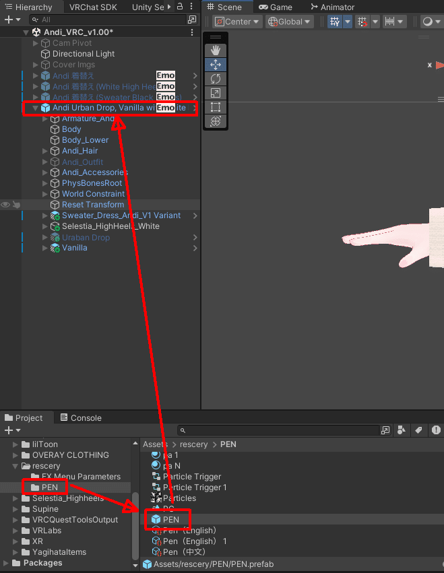The width and height of the screenshot is (444, 573).
Task: Collapse the Andi_VRC_v1.00 scene
Action: (26, 32)
